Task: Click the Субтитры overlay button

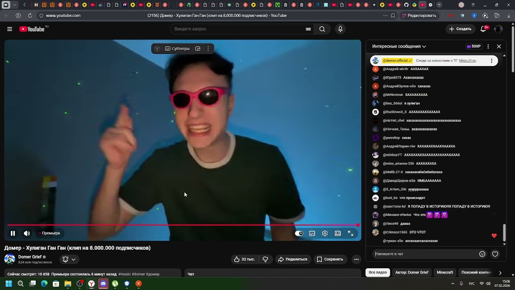Action: [177, 49]
